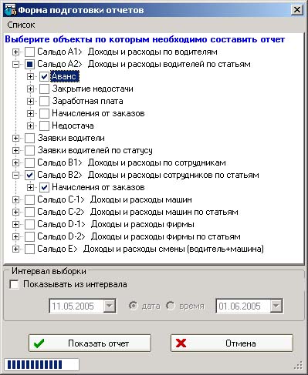Screen dimensions: 308x375
Task: Uncheck the Сальдо B2 checkbox
Action: click(30, 175)
